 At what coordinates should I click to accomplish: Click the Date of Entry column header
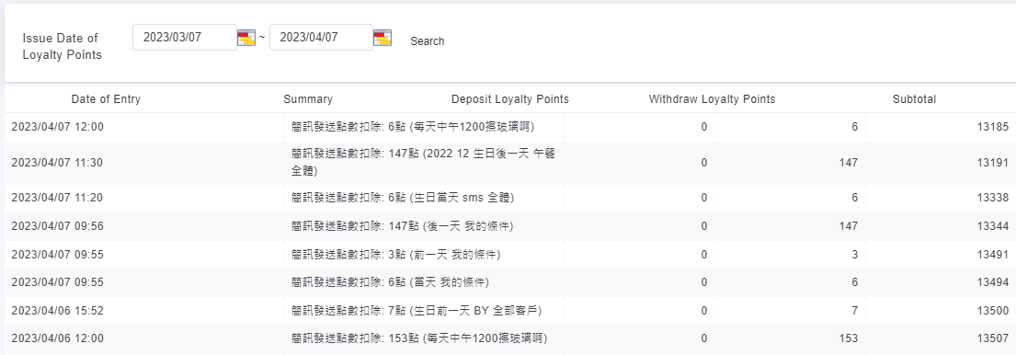pos(106,99)
